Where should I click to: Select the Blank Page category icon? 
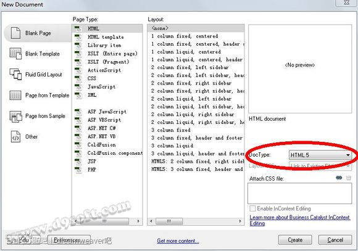[15, 33]
